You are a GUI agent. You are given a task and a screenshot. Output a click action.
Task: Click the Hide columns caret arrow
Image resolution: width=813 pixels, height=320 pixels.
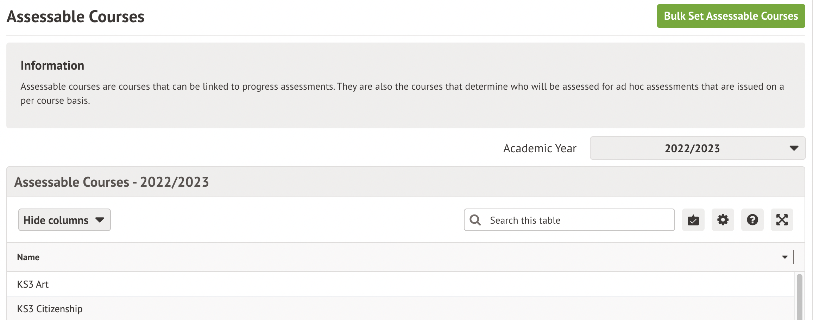(100, 220)
